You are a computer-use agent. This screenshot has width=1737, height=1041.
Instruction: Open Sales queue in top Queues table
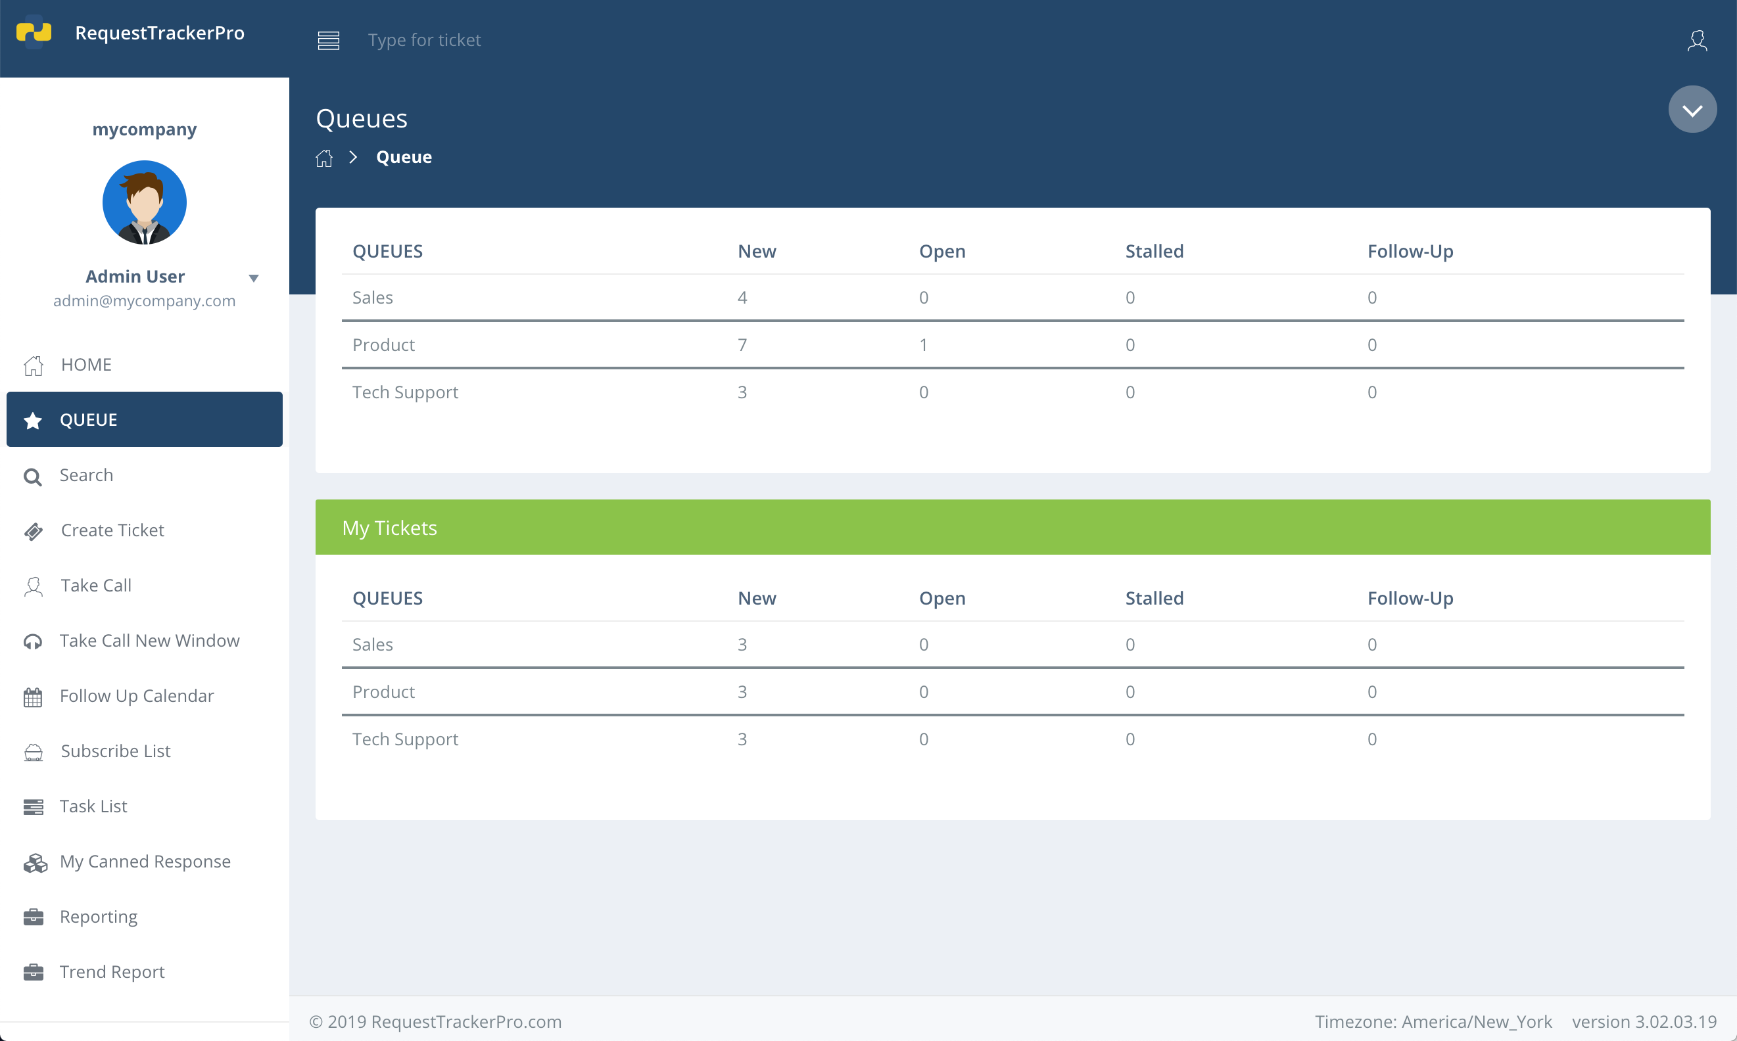pos(373,298)
